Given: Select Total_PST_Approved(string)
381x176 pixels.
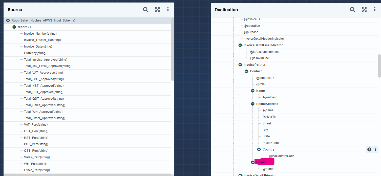Looking at the screenshot, I should (x=44, y=92).
